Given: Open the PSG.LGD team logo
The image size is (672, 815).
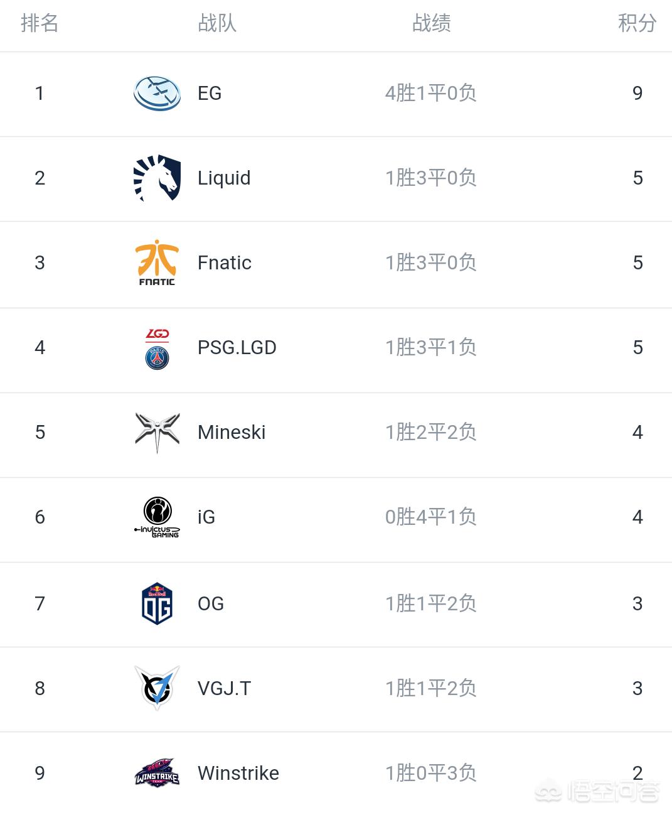Looking at the screenshot, I should [x=157, y=348].
